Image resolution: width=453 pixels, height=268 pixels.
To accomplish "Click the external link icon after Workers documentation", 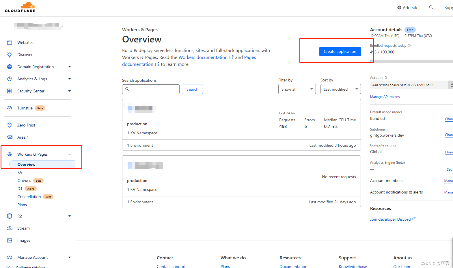I will [x=231, y=57].
